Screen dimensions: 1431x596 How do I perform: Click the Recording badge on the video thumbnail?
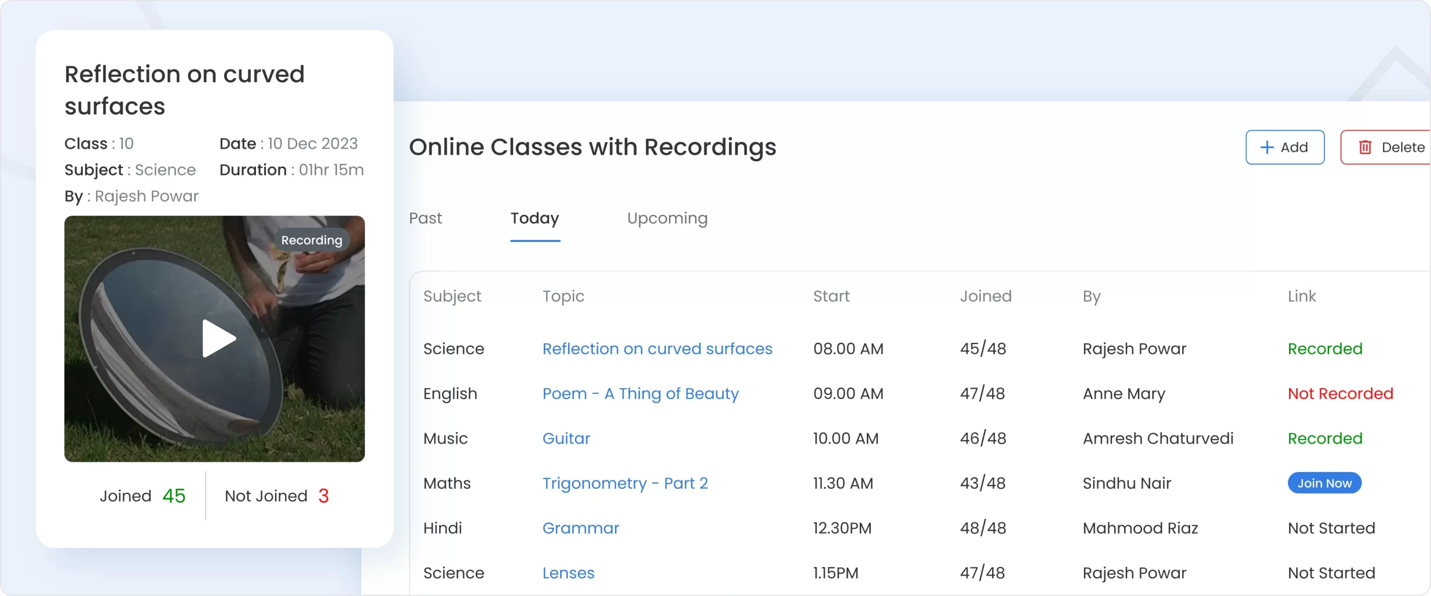tap(311, 240)
